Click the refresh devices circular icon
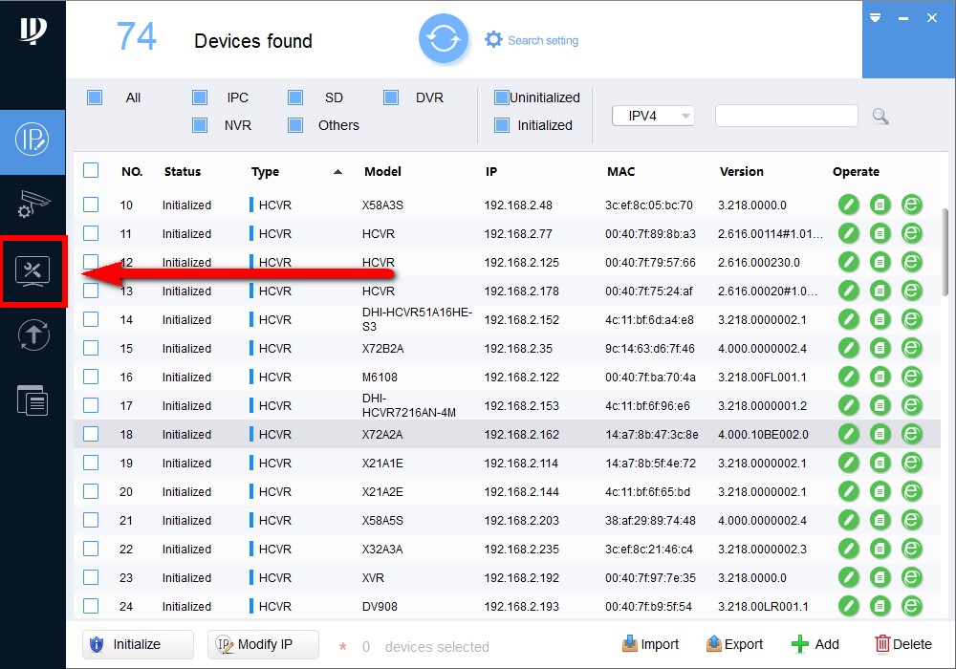This screenshot has width=956, height=669. [x=444, y=39]
